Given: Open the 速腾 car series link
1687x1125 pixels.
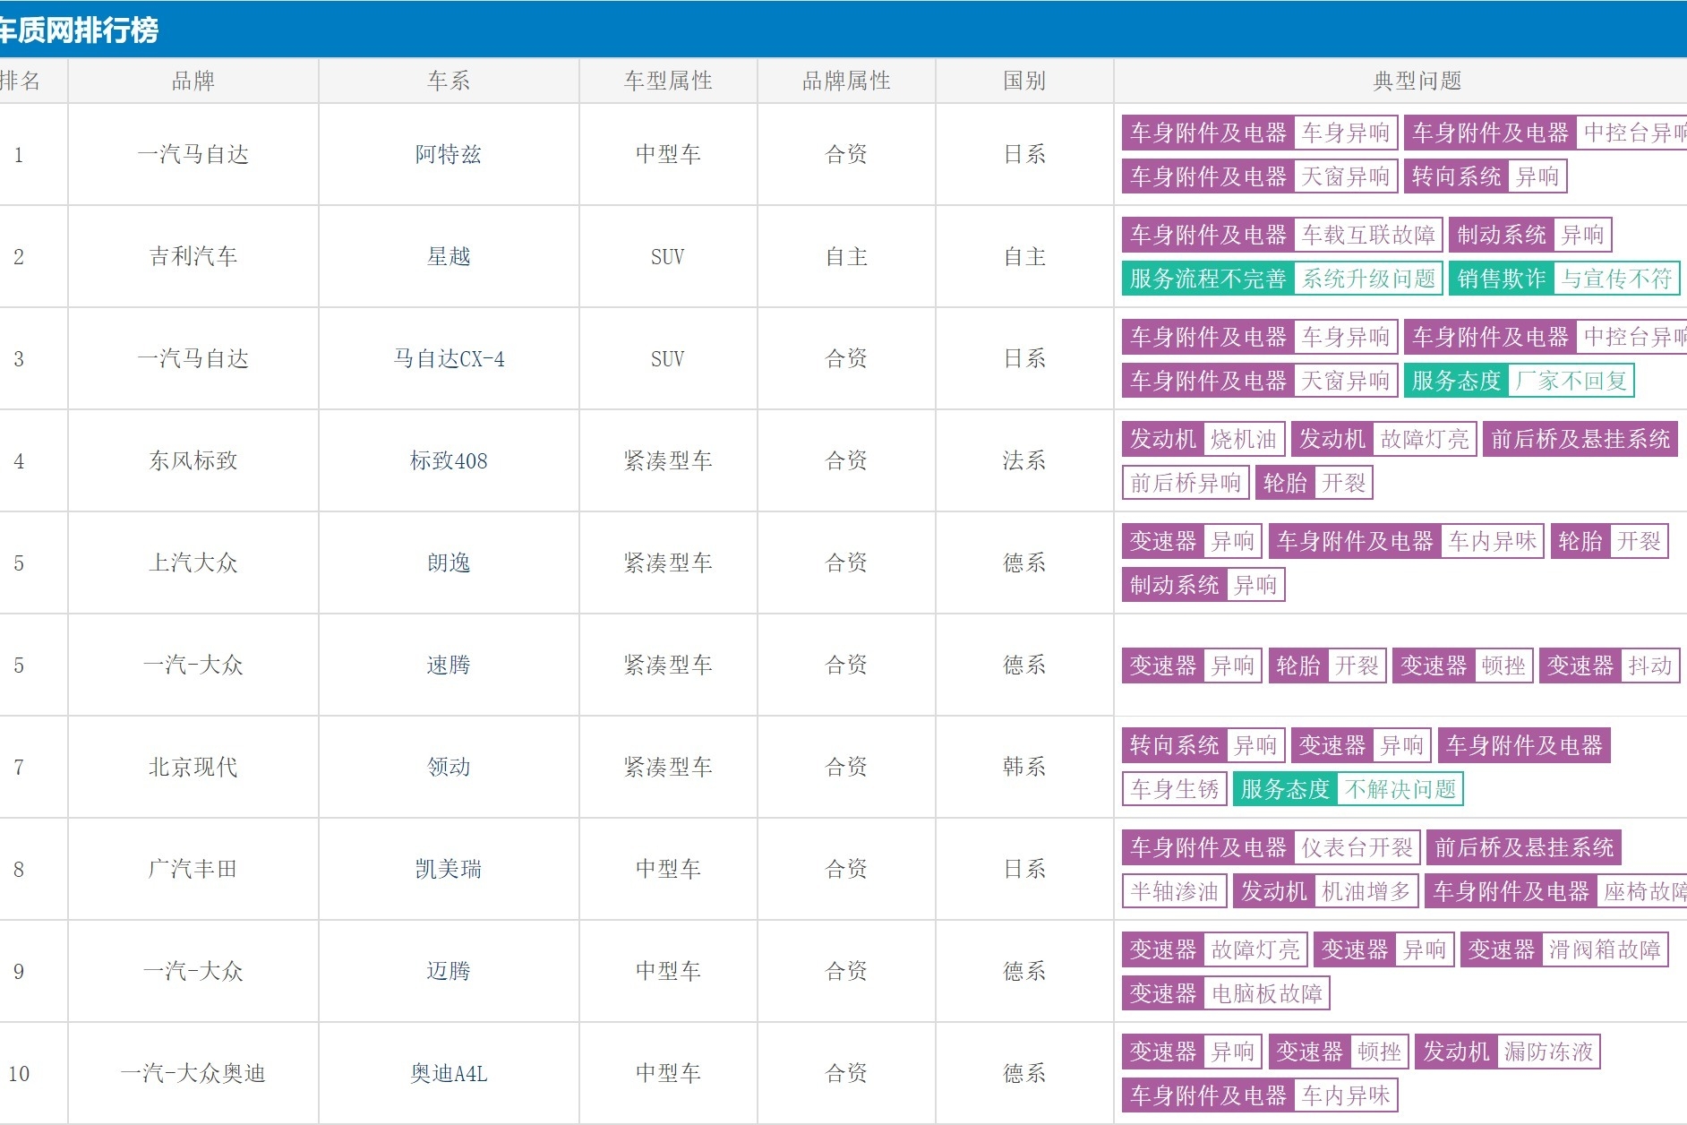Looking at the screenshot, I should click(x=449, y=666).
